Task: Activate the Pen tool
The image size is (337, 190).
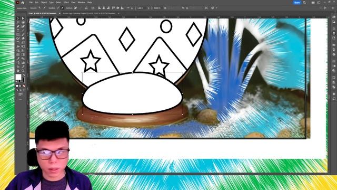Action: tap(18, 26)
